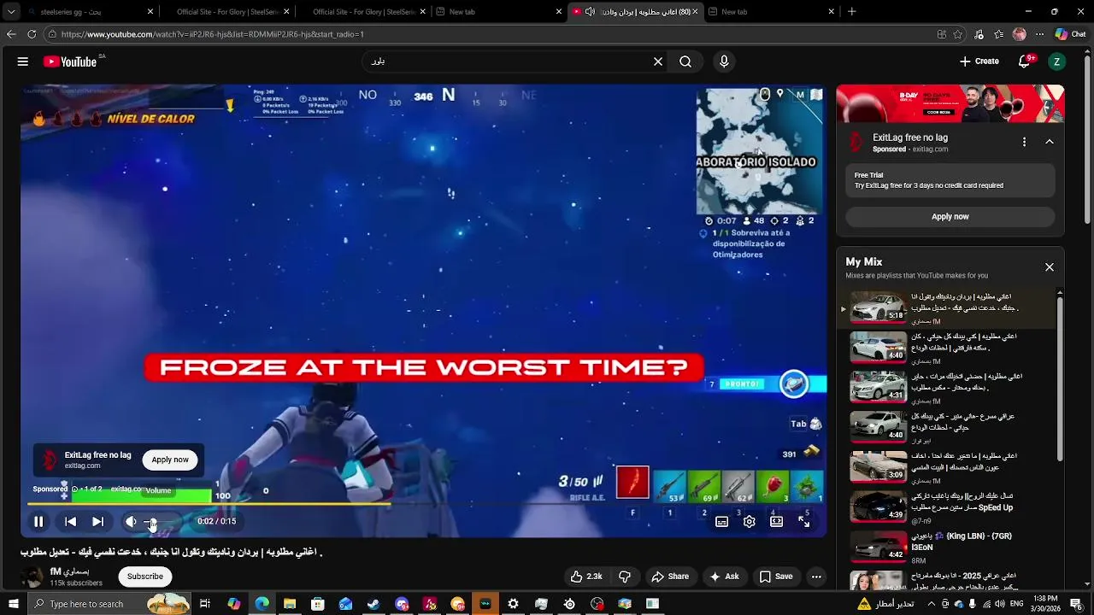Seek on the yellow ad progress bar
1094x615 pixels.
tap(423, 505)
